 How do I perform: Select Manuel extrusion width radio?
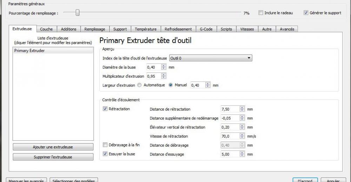171,85
